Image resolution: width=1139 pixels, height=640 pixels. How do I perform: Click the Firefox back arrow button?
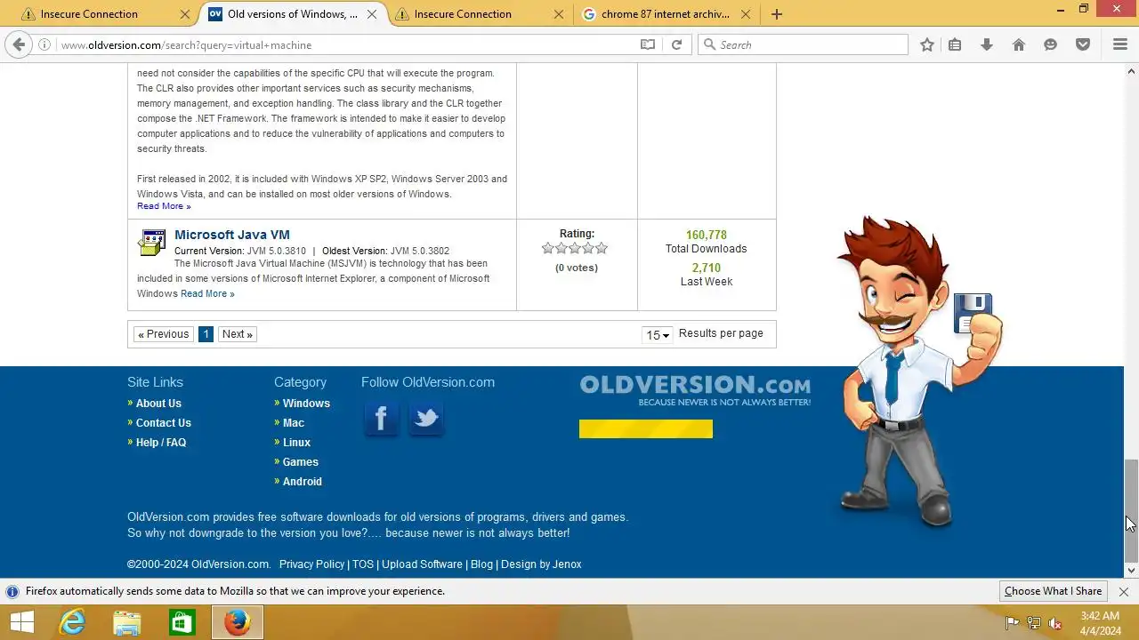coord(17,44)
